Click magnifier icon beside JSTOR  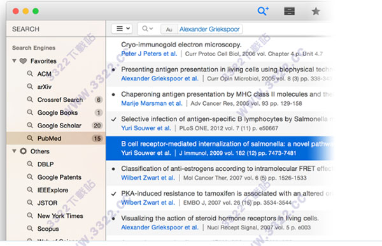[x=30, y=203]
